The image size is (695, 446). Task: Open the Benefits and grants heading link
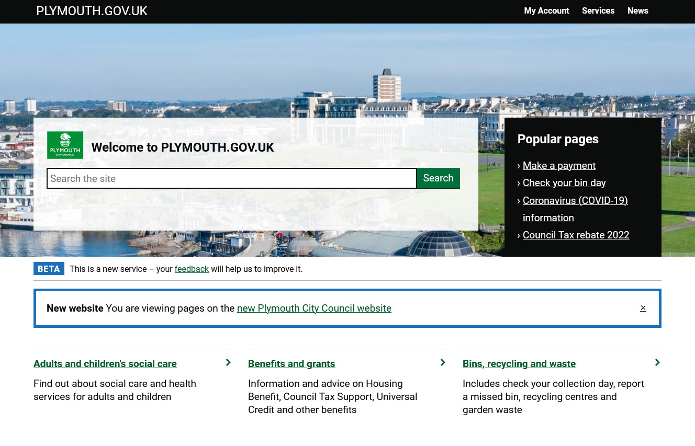click(x=292, y=363)
